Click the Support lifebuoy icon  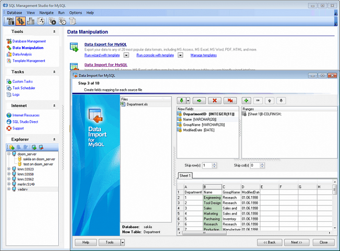click(9, 128)
